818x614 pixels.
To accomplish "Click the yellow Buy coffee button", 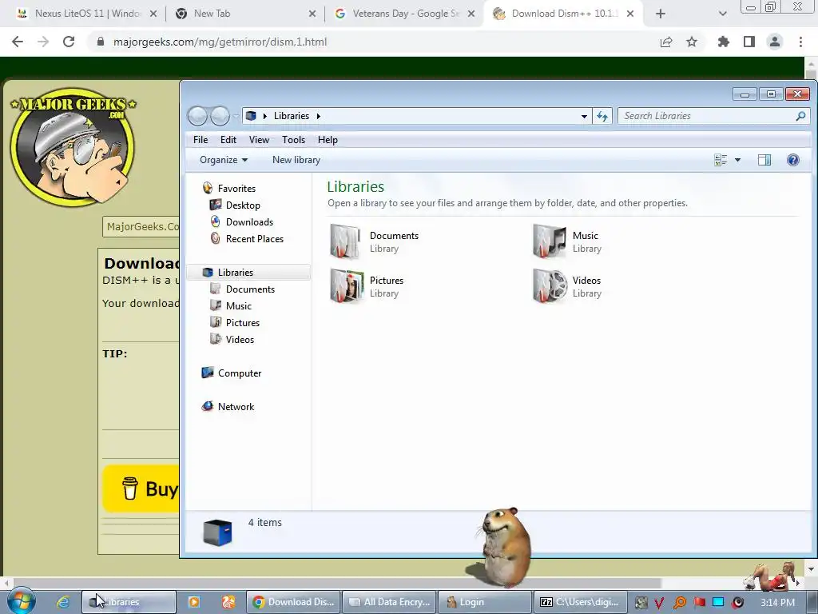I will [141, 488].
